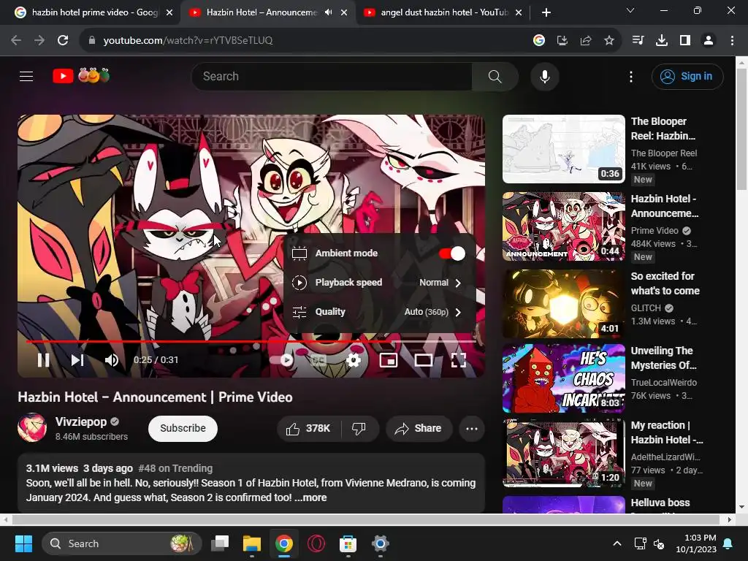This screenshot has height=561, width=748.
Task: Toggle subtitles CC button
Action: click(318, 360)
